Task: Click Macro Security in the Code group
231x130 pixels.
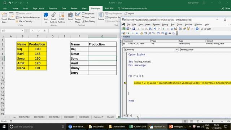Action: [24, 21]
